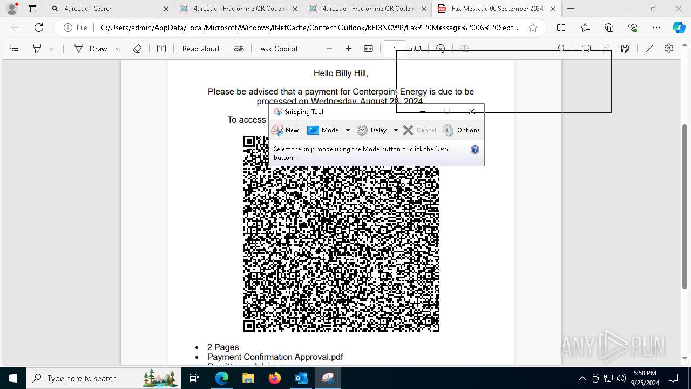Close the Fax Message tab

(553, 9)
